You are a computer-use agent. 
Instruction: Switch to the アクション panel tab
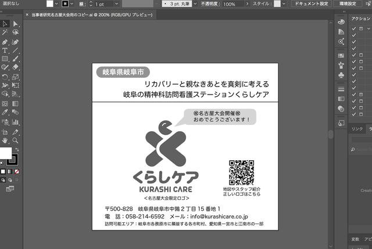pyautogui.click(x=360, y=19)
